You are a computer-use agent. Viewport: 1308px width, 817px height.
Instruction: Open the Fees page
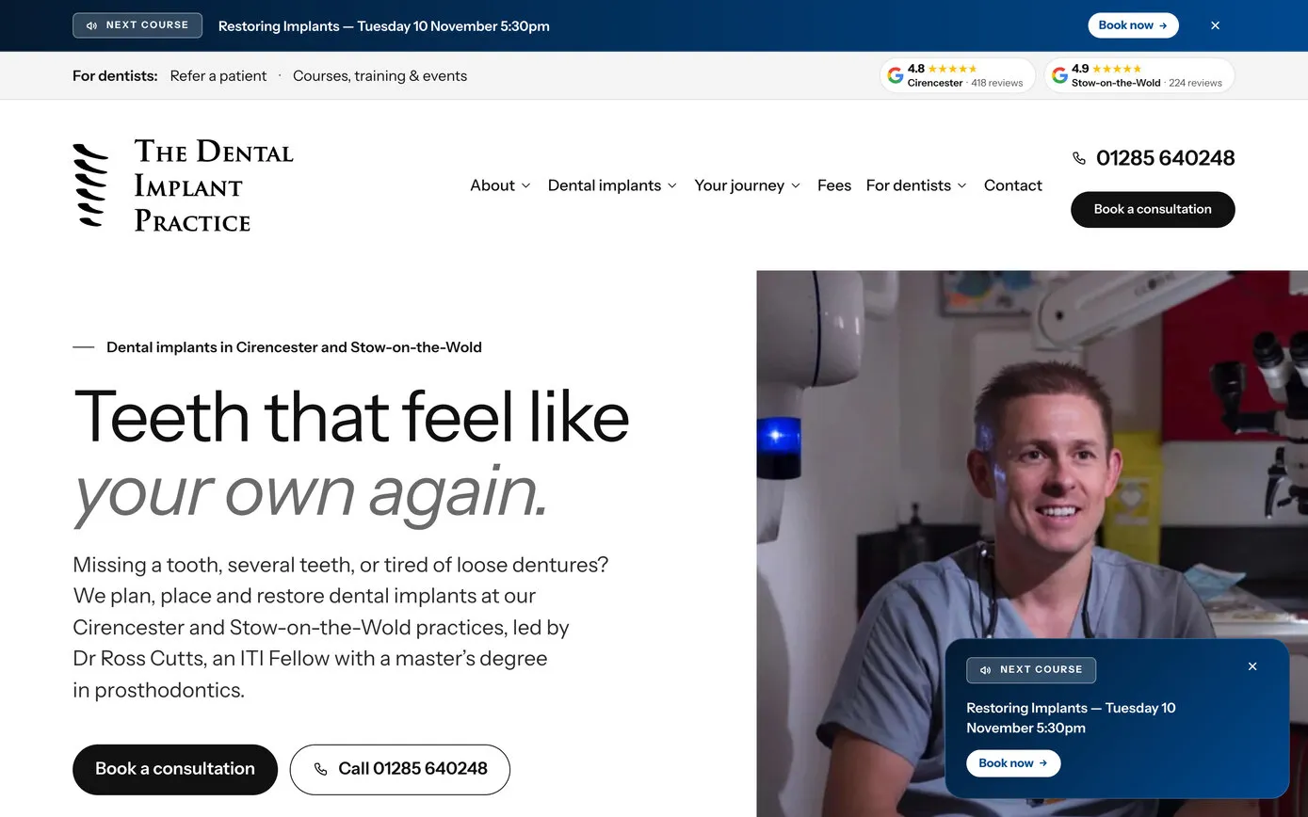click(834, 185)
